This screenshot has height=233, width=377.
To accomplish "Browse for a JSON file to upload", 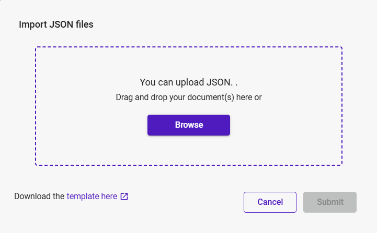I will (x=188, y=125).
